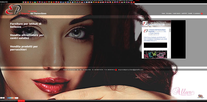
Task: Click the red CONTACT US button
Action: point(21,101)
